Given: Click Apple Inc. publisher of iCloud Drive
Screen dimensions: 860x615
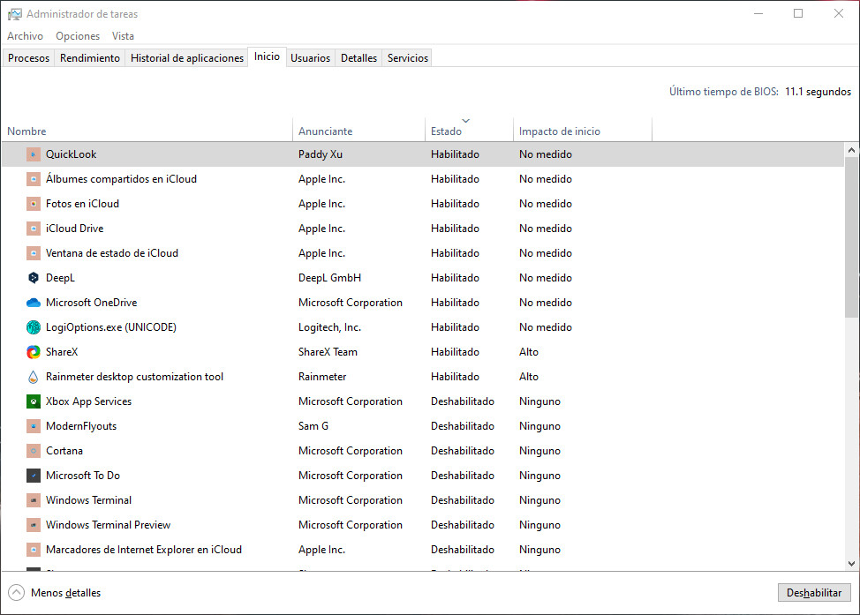Looking at the screenshot, I should click(322, 229).
